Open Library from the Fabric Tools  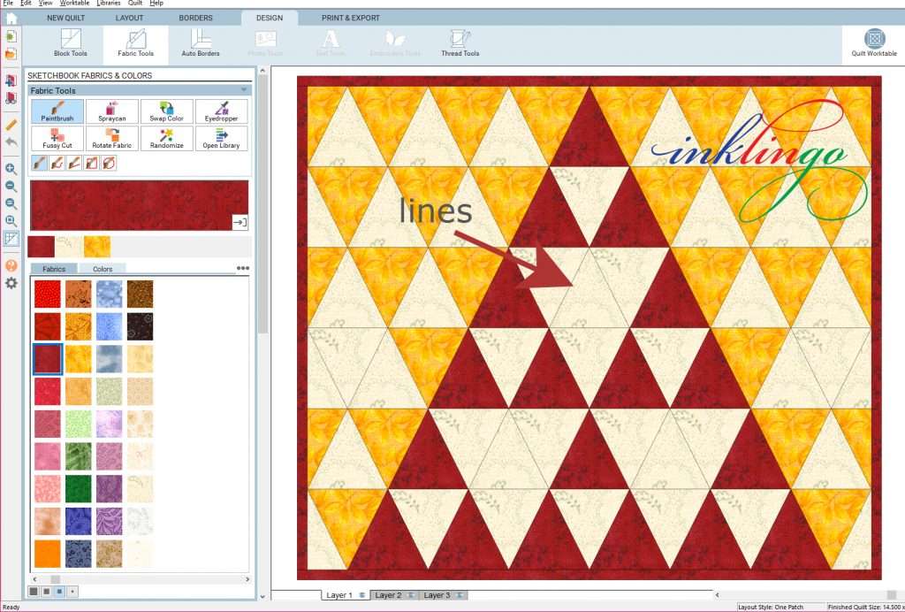pos(221,139)
